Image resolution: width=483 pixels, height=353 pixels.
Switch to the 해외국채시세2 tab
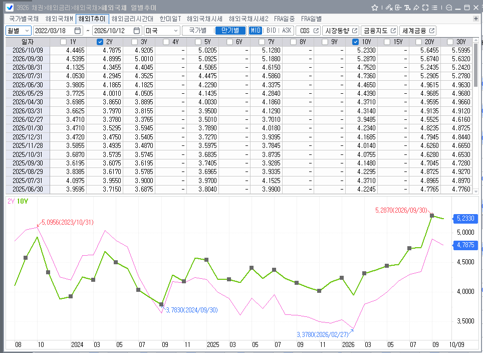249,19
